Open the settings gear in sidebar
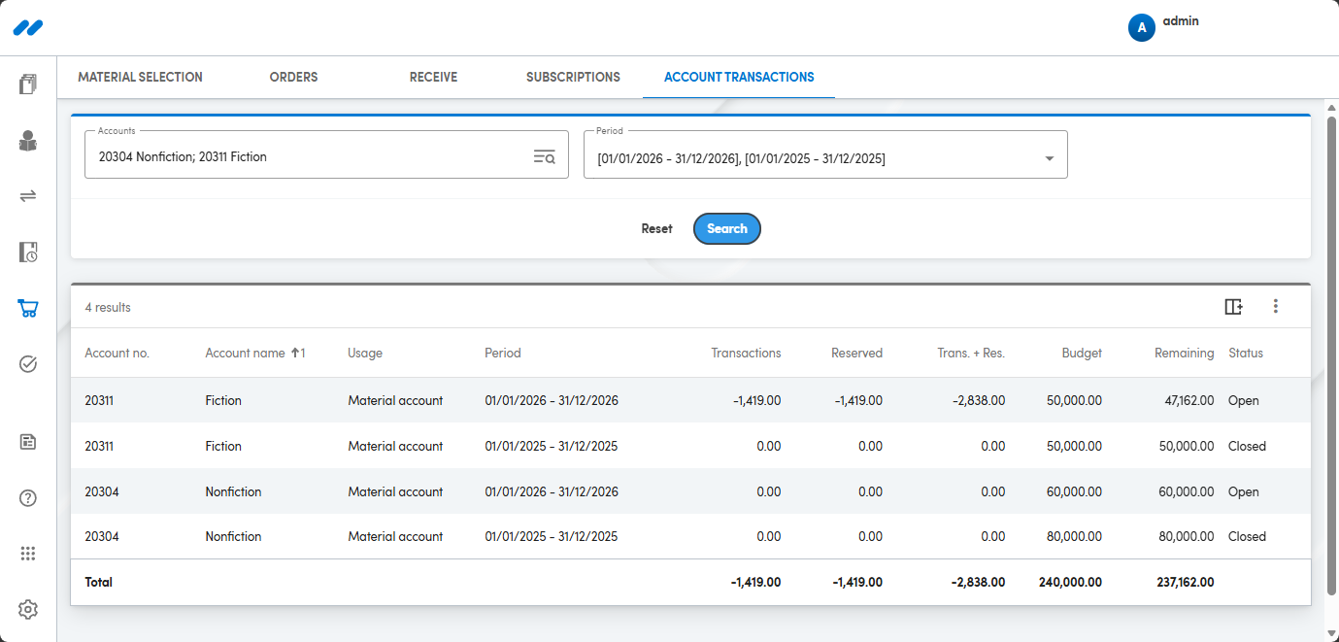Viewport: 1339px width, 642px height. coord(28,610)
